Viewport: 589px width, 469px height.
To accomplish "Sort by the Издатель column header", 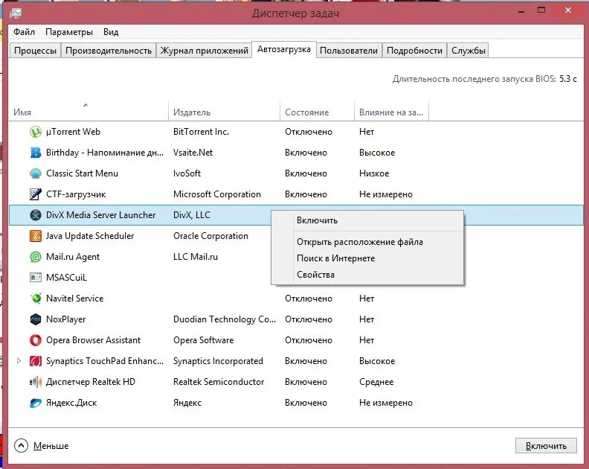I will [192, 112].
